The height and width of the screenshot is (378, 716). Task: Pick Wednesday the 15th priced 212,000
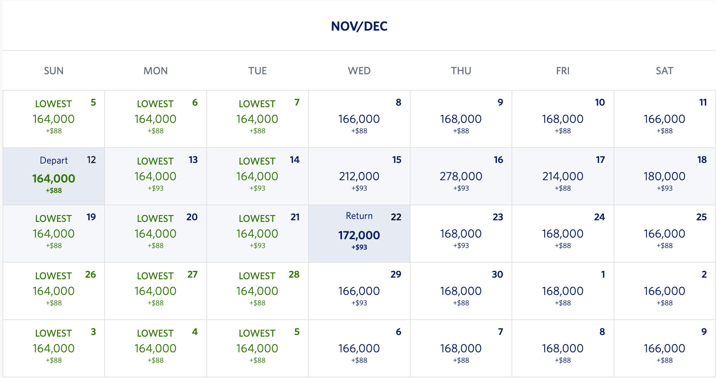(359, 176)
